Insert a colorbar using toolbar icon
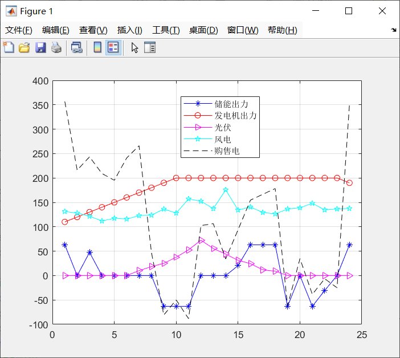The width and height of the screenshot is (400, 358). tap(97, 47)
